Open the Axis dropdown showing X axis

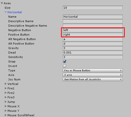coord(93,75)
